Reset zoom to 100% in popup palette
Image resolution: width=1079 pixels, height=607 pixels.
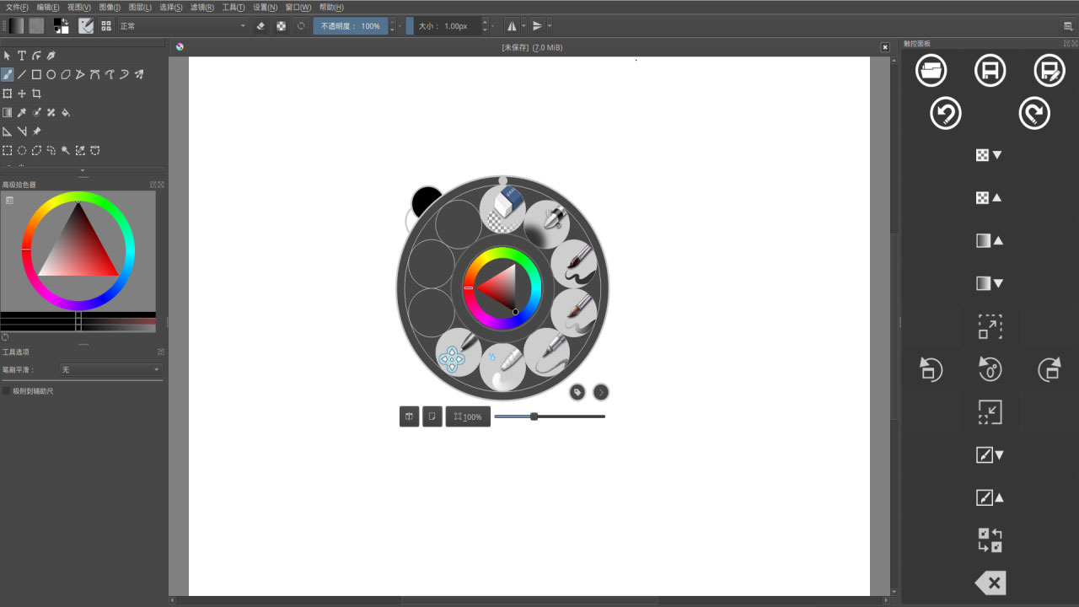click(x=468, y=416)
